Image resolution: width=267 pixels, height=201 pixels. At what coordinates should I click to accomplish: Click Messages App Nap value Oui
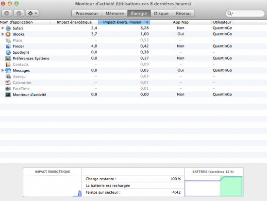point(181,70)
